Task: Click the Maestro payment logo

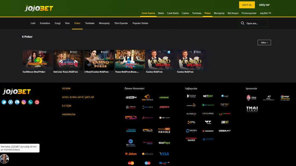Action: (x=147, y=163)
